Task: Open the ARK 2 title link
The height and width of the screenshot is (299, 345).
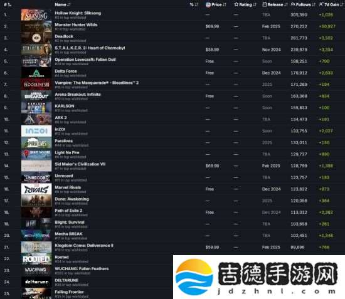Action: pos(61,118)
